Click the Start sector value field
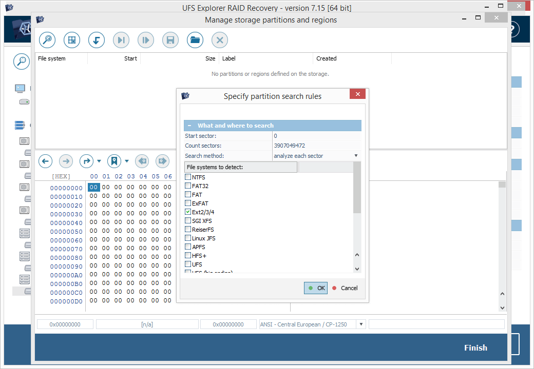Image resolution: width=534 pixels, height=369 pixels. (316, 136)
